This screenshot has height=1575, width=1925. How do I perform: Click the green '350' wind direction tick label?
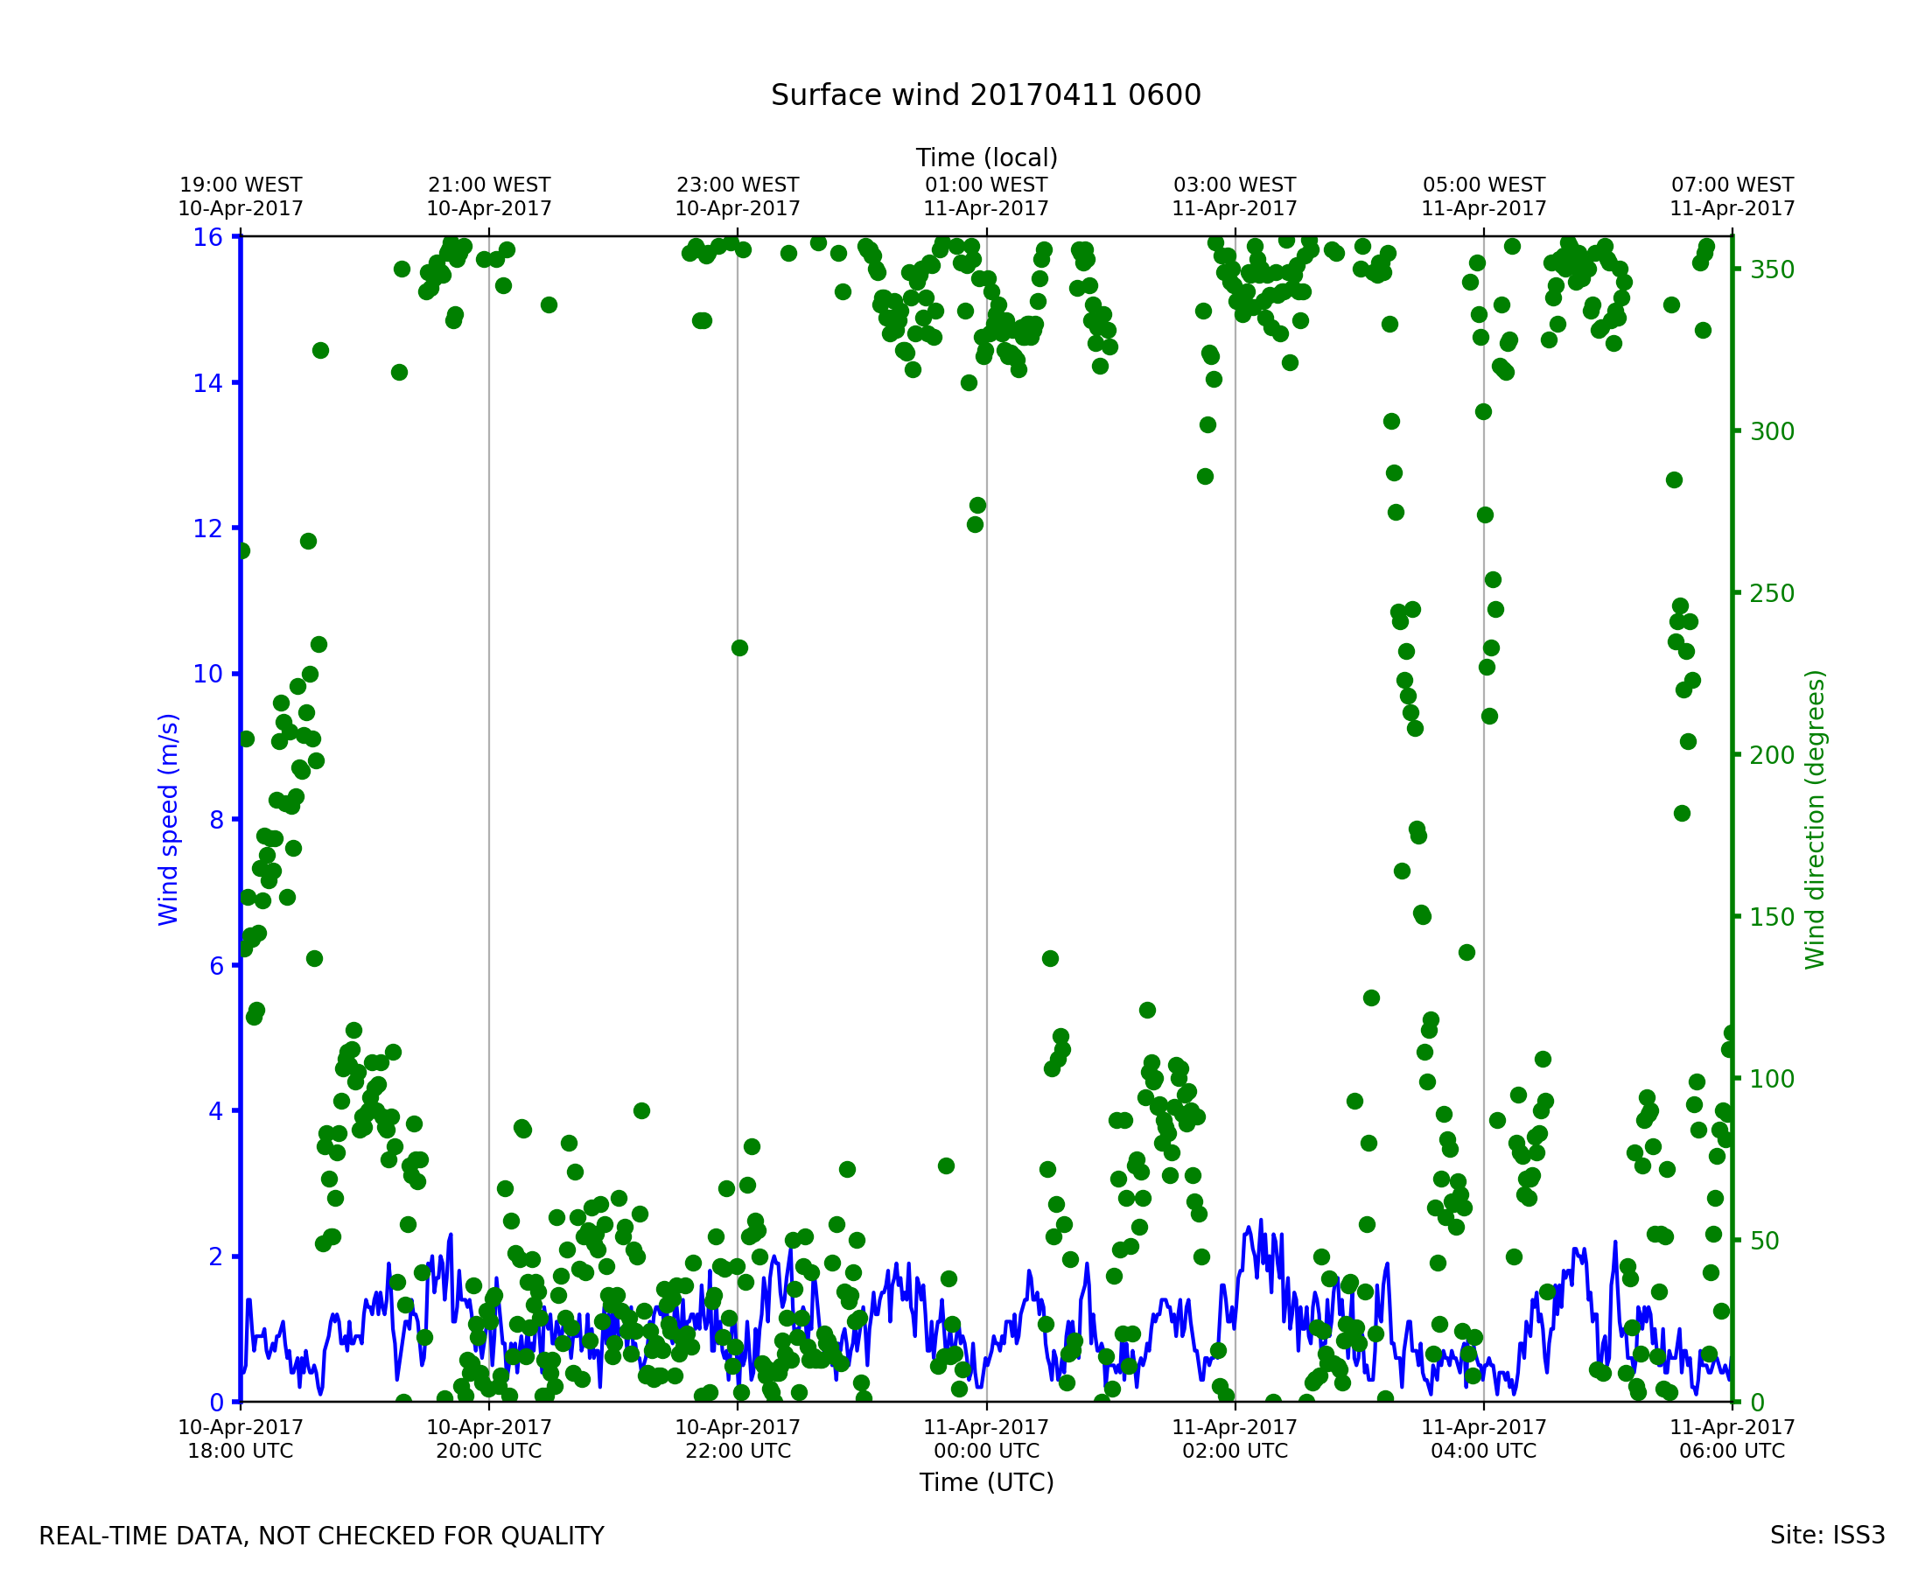click(x=1772, y=269)
